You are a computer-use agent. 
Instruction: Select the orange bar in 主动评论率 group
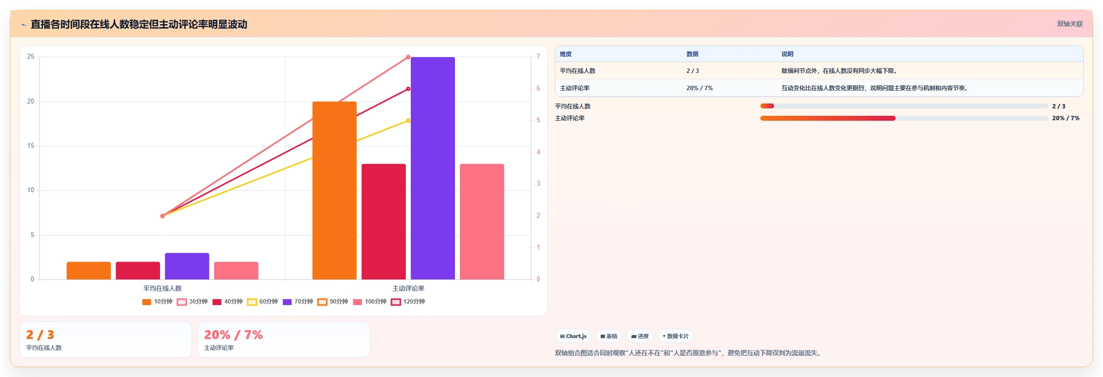coord(334,191)
